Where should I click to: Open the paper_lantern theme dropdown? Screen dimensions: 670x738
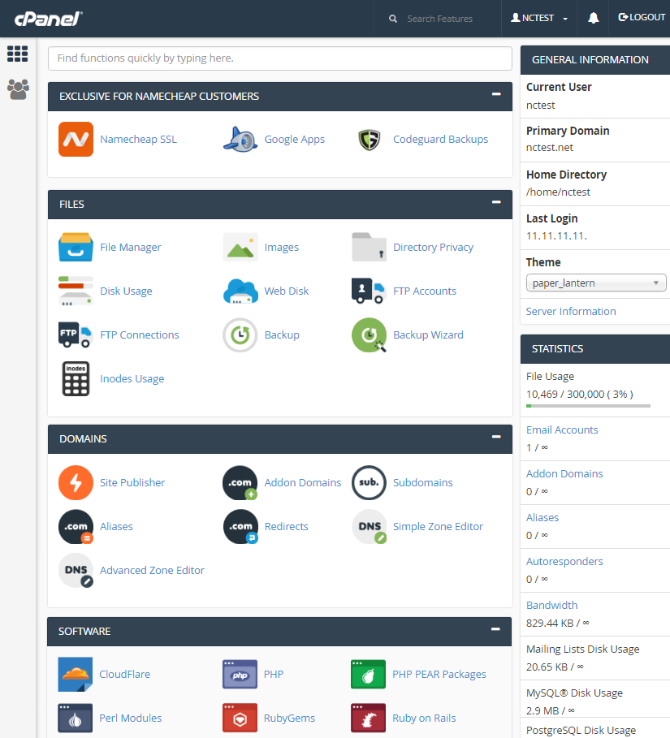pos(596,283)
